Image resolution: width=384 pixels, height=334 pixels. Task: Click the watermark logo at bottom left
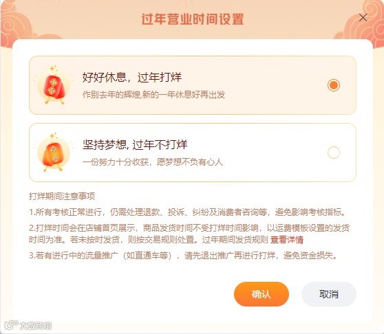(x=28, y=325)
